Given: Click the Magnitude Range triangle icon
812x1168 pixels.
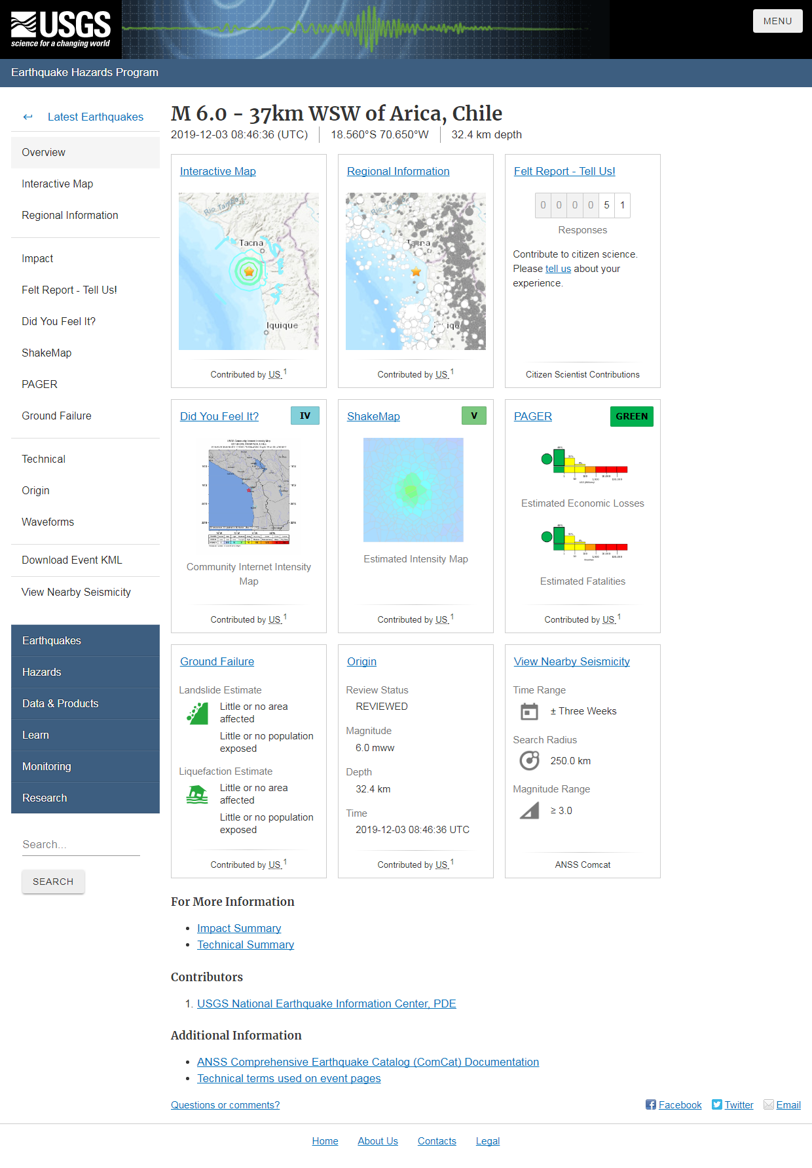Looking at the screenshot, I should (x=529, y=810).
